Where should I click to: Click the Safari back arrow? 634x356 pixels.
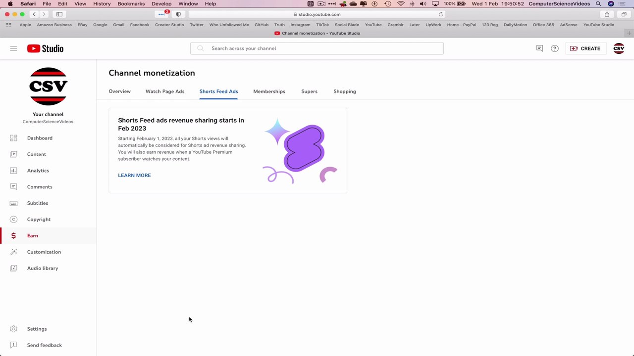(34, 14)
